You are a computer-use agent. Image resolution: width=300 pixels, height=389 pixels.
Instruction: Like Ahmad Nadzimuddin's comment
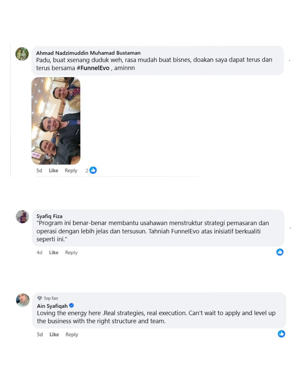[54, 171]
